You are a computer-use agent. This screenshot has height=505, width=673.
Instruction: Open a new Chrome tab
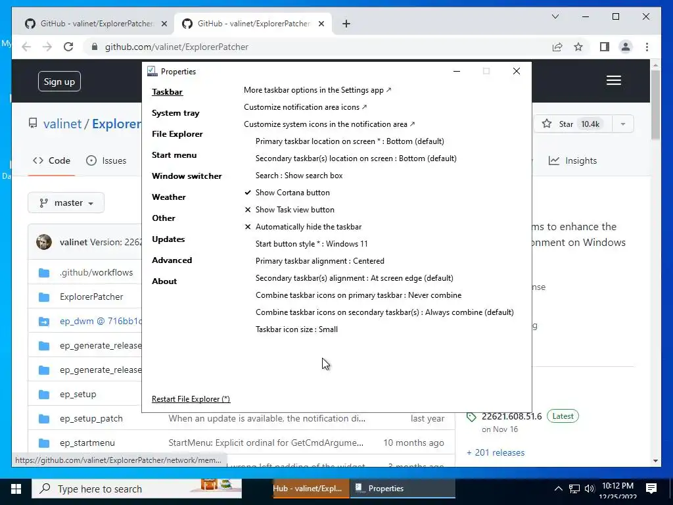(346, 24)
